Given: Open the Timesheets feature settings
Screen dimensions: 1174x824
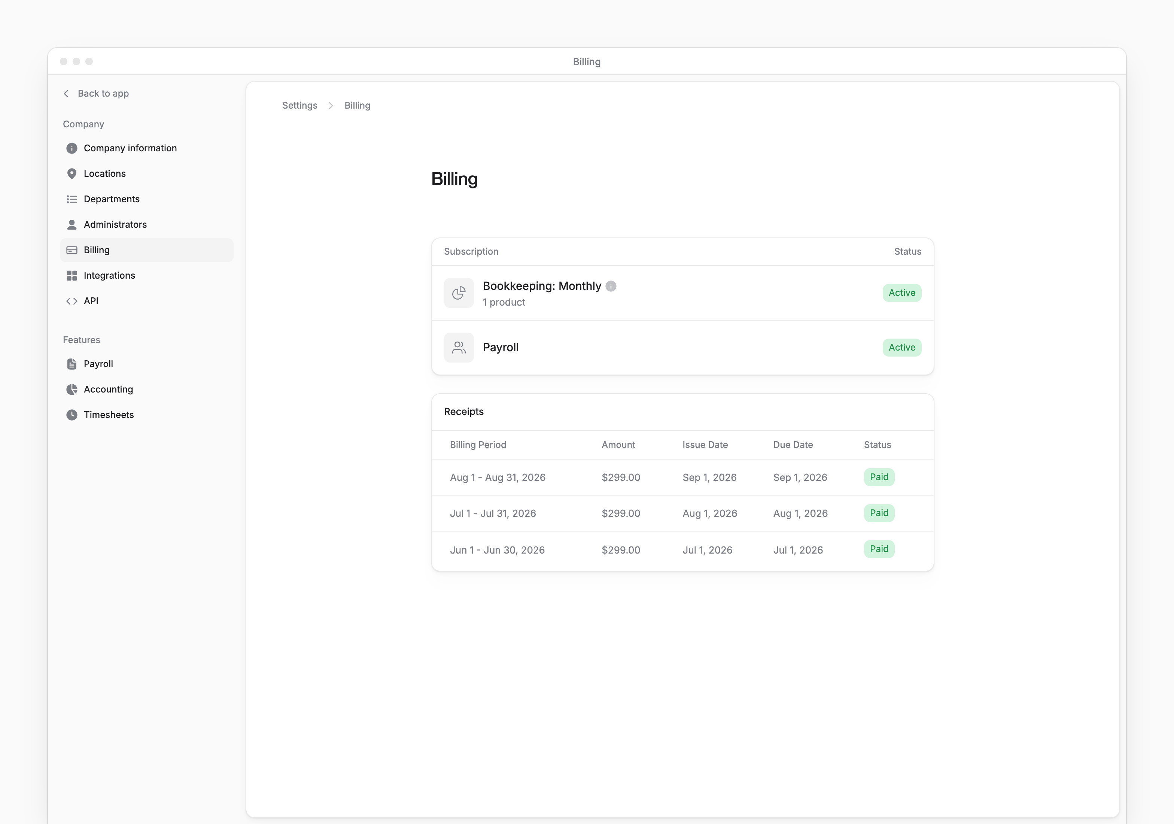Looking at the screenshot, I should 146,415.
